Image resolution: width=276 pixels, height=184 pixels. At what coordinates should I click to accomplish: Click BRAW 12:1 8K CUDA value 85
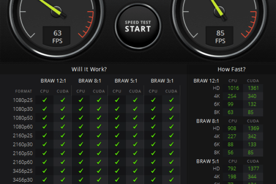[251, 112]
